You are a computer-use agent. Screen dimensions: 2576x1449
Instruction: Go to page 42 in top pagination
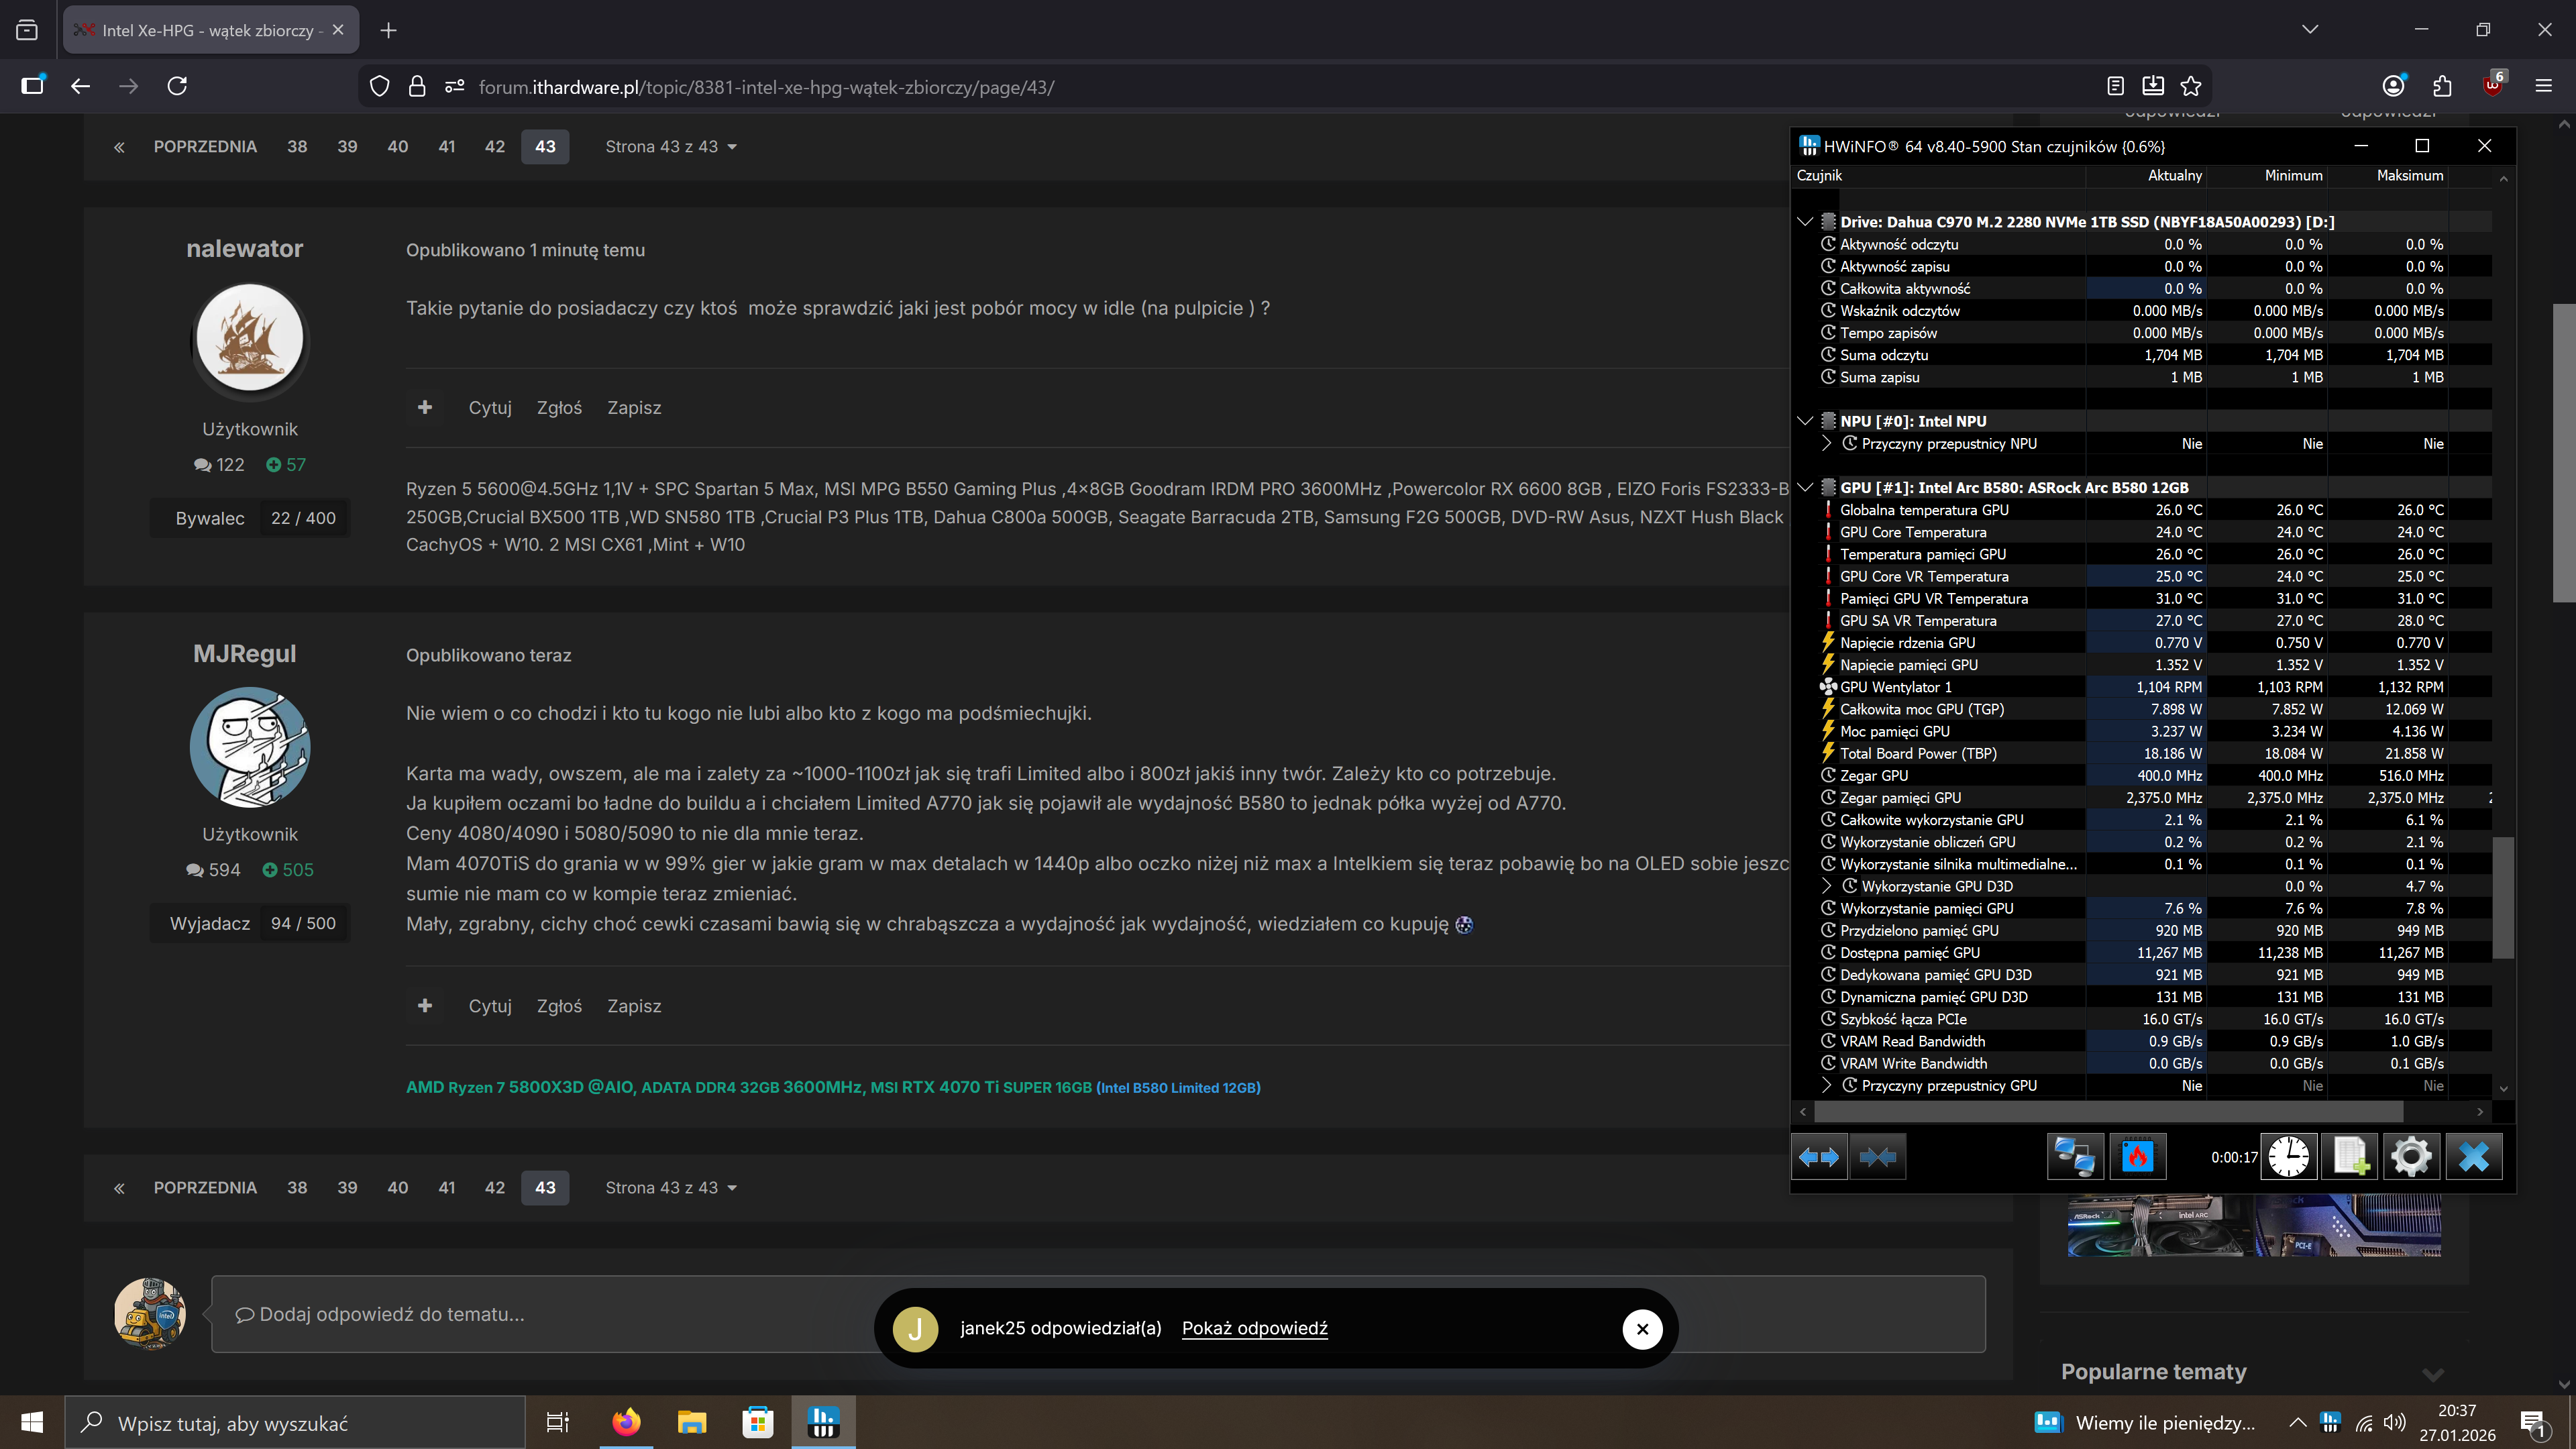pos(494,147)
